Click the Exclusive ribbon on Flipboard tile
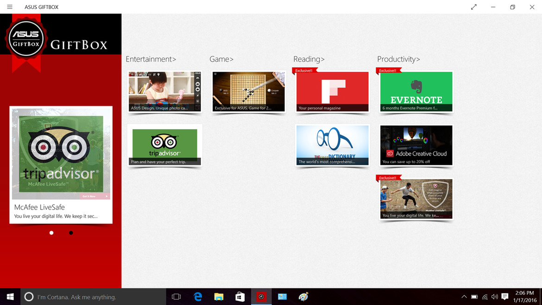The height and width of the screenshot is (305, 542). [x=304, y=70]
